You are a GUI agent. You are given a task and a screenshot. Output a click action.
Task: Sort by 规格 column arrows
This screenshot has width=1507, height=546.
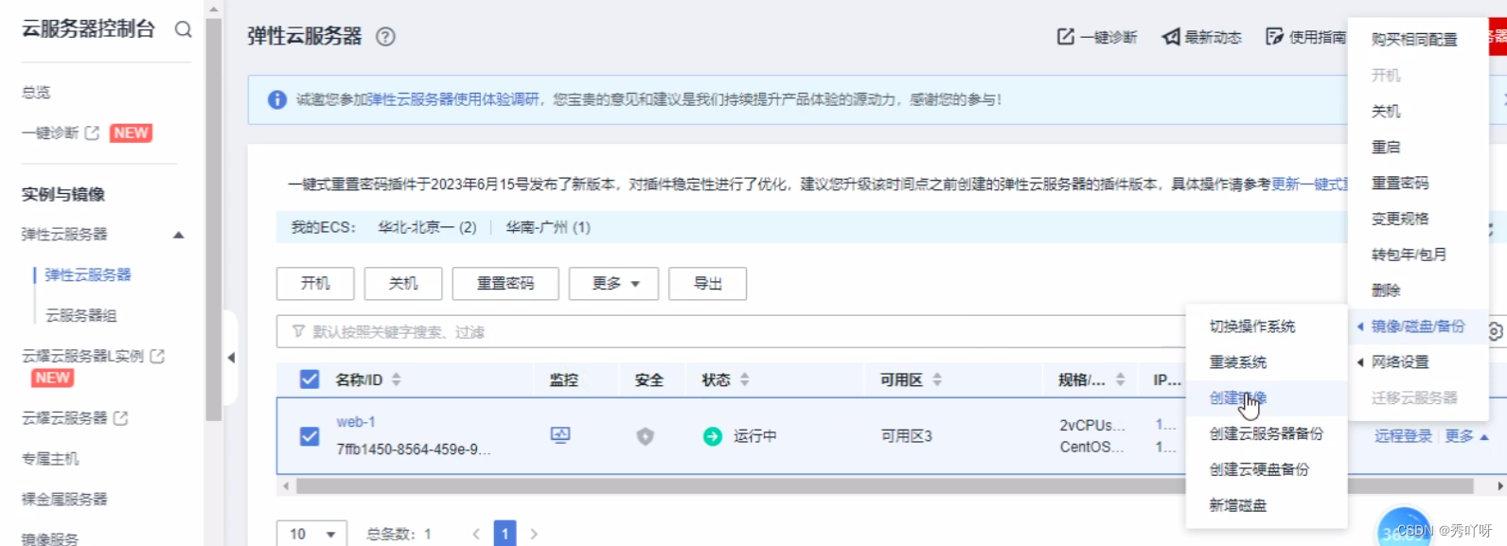(1120, 379)
